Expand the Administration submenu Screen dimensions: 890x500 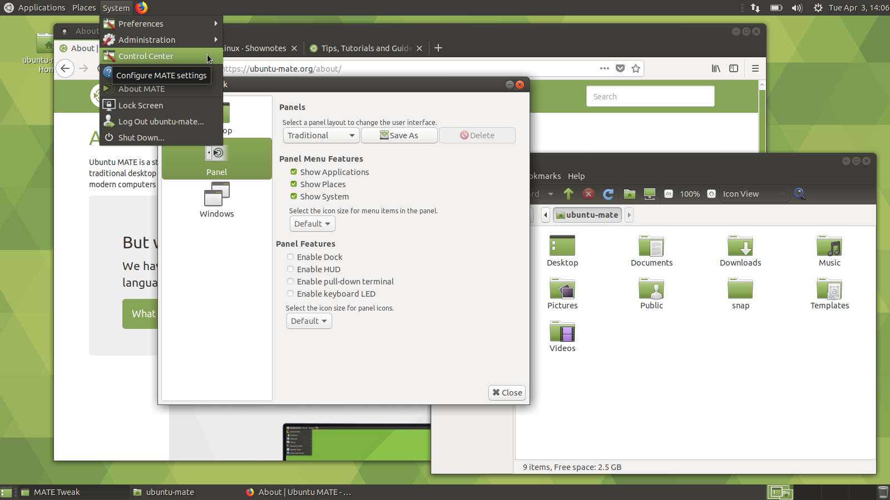tap(161, 40)
